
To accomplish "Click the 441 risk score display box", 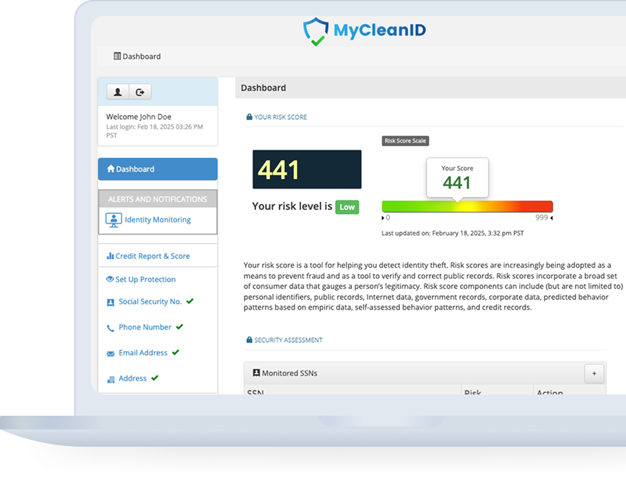I will [x=306, y=169].
